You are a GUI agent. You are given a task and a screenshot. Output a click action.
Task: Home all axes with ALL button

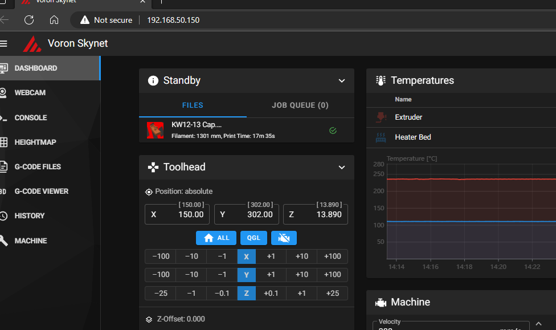[216, 238]
